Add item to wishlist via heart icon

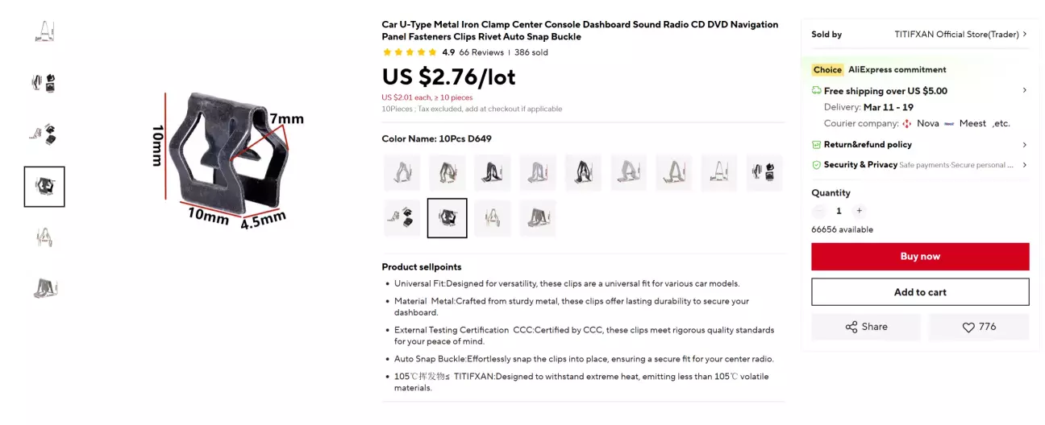(968, 328)
